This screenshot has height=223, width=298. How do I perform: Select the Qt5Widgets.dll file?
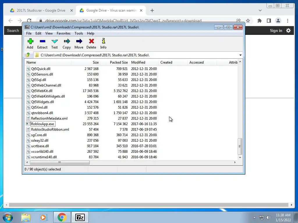click(42, 102)
